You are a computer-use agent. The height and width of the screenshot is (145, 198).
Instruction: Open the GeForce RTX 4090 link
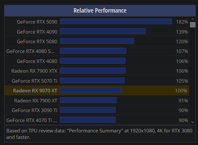37,32
